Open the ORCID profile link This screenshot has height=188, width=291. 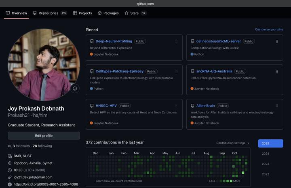tap(46, 184)
